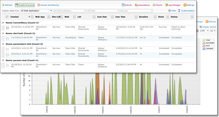Open the Web column filter dropdown
The height and width of the screenshot is (117, 219).
(x=74, y=17)
